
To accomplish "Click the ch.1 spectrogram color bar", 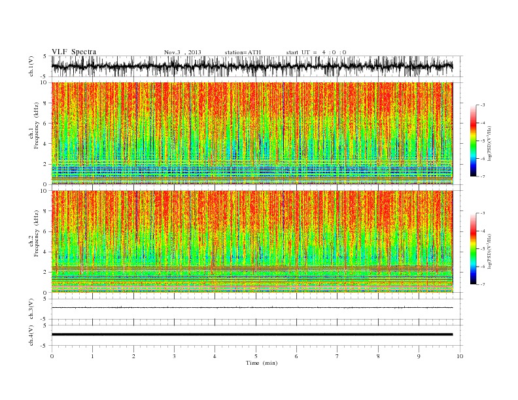I will [x=474, y=141].
